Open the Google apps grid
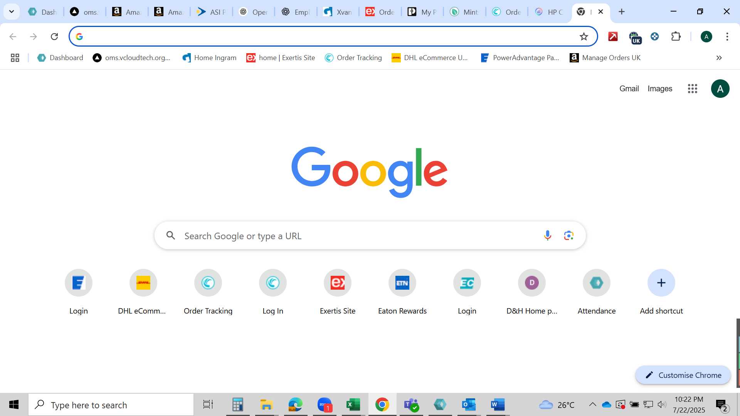The image size is (740, 416). click(x=692, y=89)
